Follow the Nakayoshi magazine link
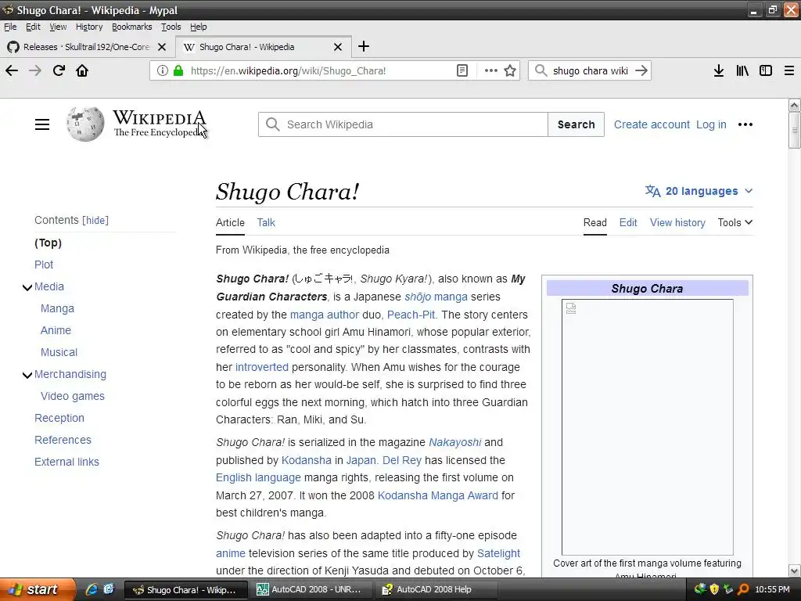This screenshot has height=601, width=801. click(x=454, y=442)
